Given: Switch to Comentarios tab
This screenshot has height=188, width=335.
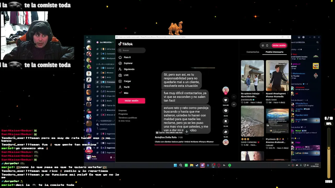Looking at the screenshot, I should (x=253, y=52).
